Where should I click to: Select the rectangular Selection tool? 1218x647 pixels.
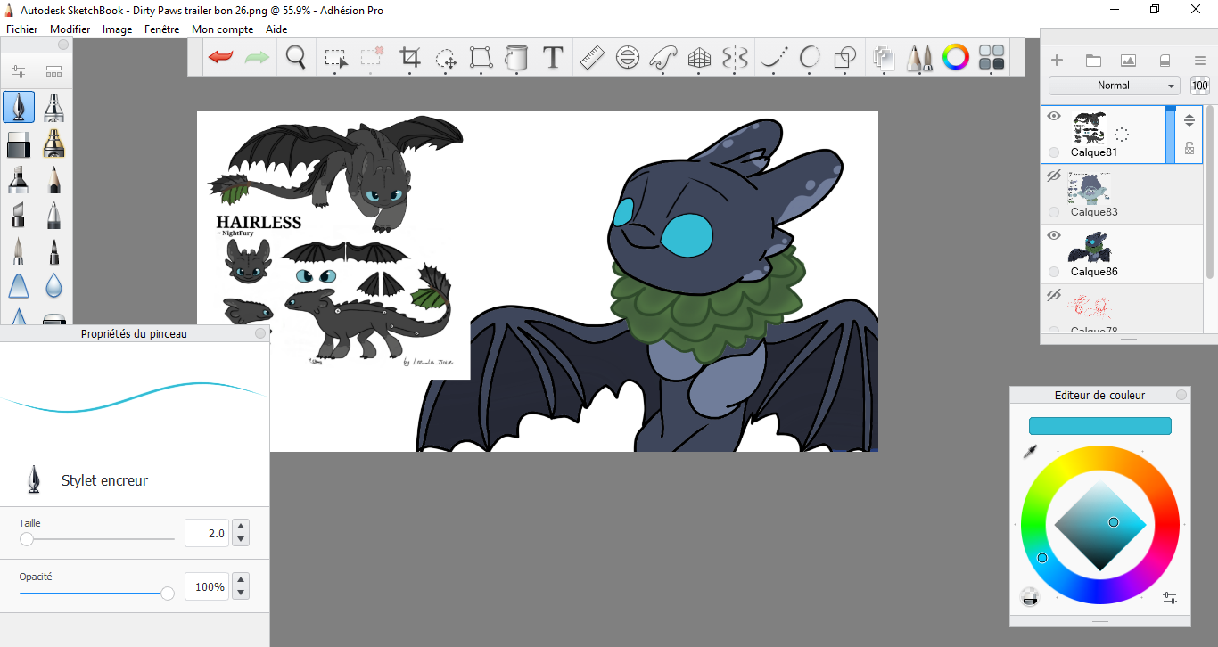(x=335, y=59)
